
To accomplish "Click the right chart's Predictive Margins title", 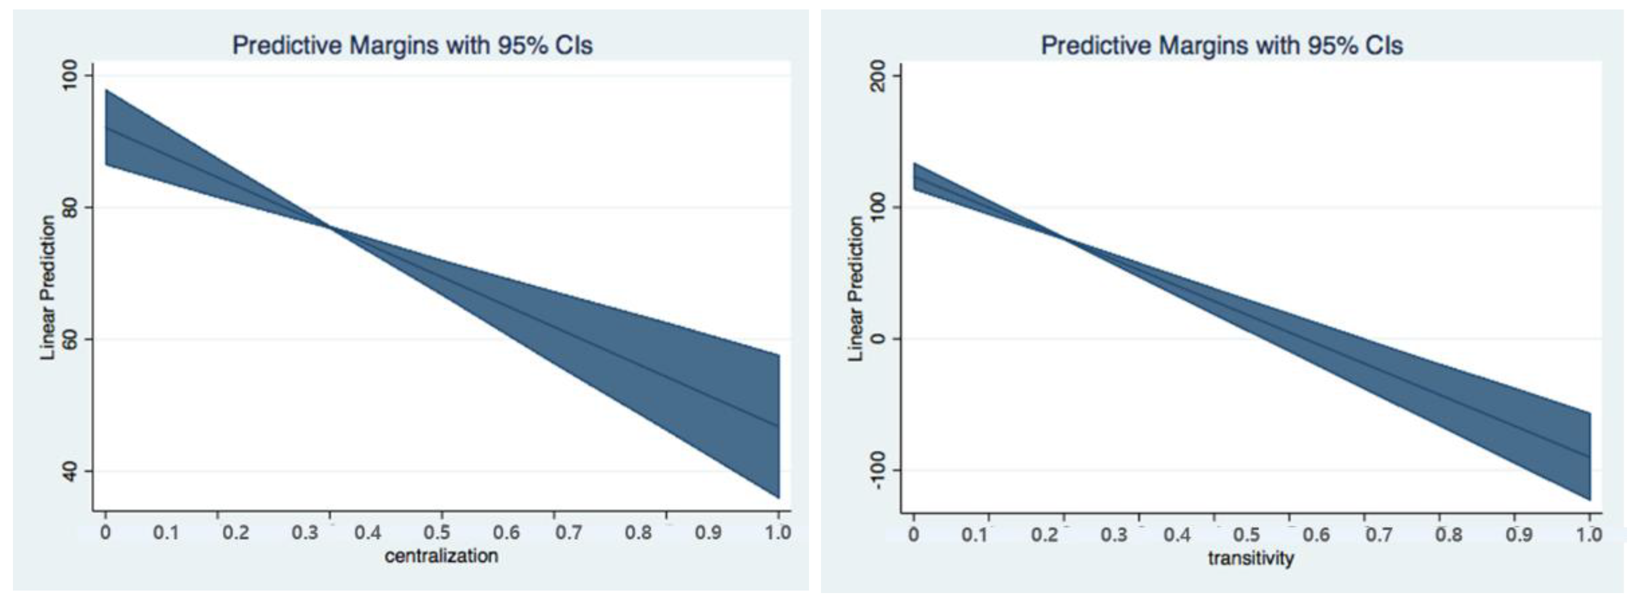I will click(1222, 46).
